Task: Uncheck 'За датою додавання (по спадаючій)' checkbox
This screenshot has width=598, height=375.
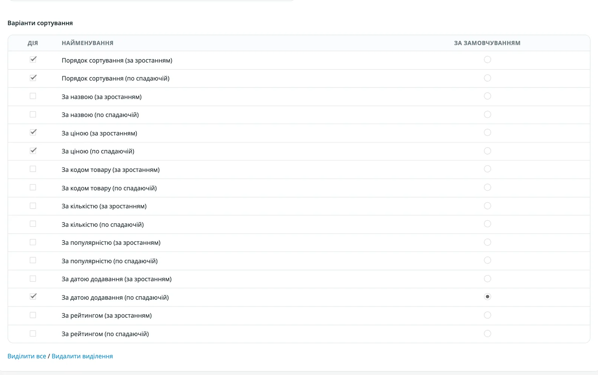Action: click(x=33, y=297)
